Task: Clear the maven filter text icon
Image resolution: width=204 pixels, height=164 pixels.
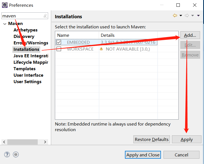Action: pos(45,16)
